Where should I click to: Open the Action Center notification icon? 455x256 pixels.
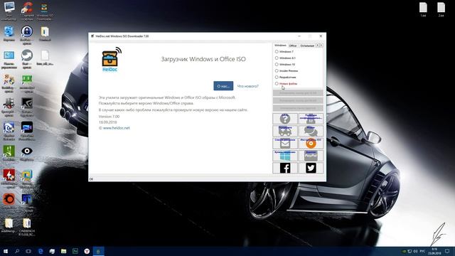point(447,251)
